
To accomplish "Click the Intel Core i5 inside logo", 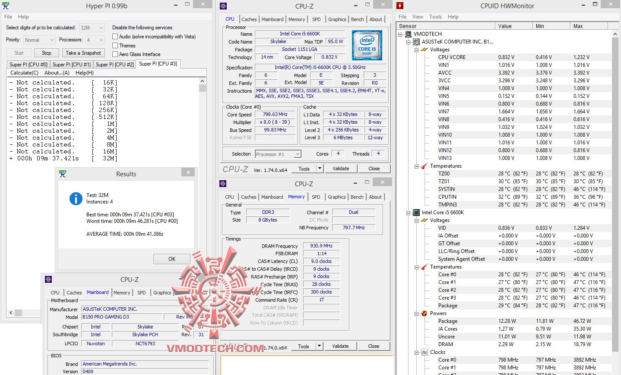I will [367, 45].
